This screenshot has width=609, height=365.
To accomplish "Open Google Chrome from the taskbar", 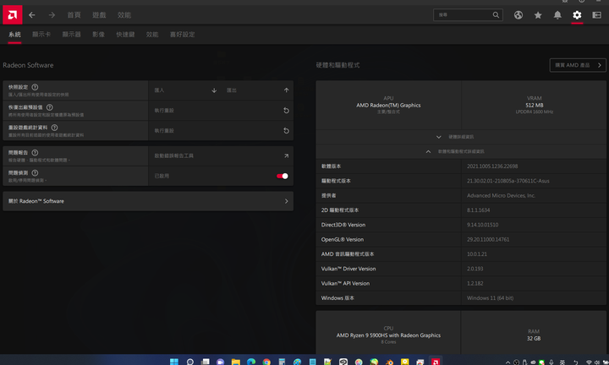I will pyautogui.click(x=266, y=362).
